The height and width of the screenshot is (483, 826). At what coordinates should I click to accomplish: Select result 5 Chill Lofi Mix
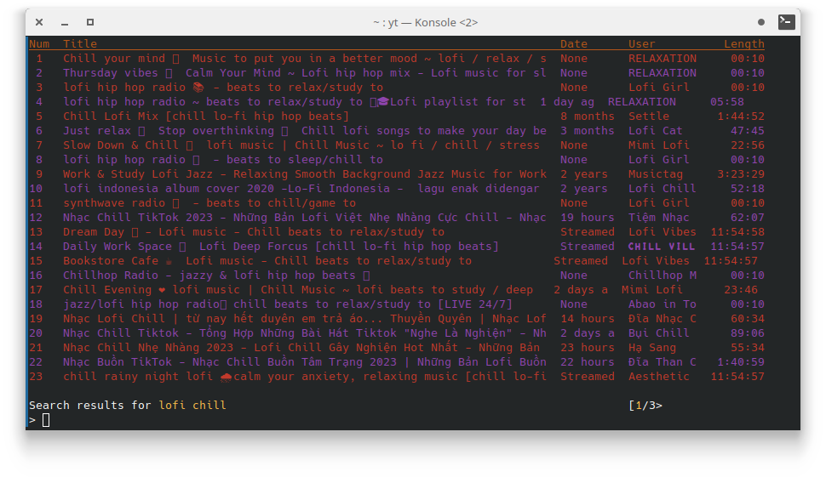click(x=205, y=116)
